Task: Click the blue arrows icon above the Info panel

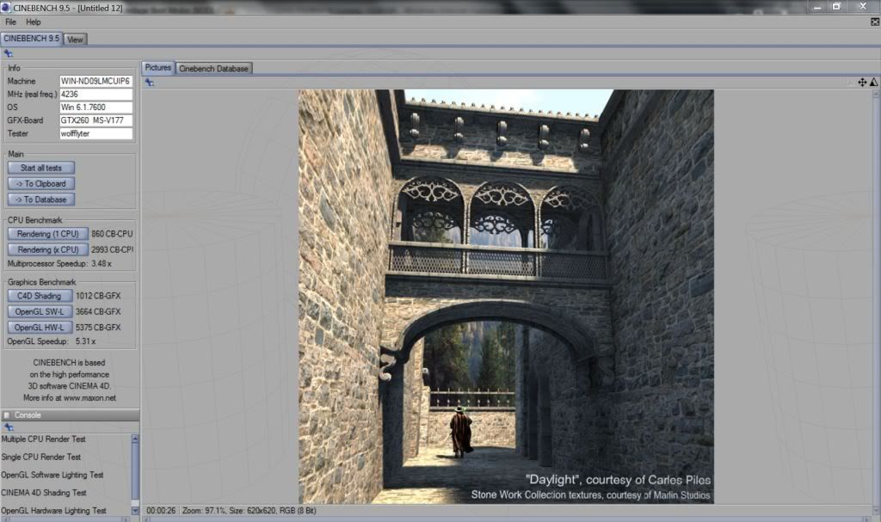Action: click(9, 52)
